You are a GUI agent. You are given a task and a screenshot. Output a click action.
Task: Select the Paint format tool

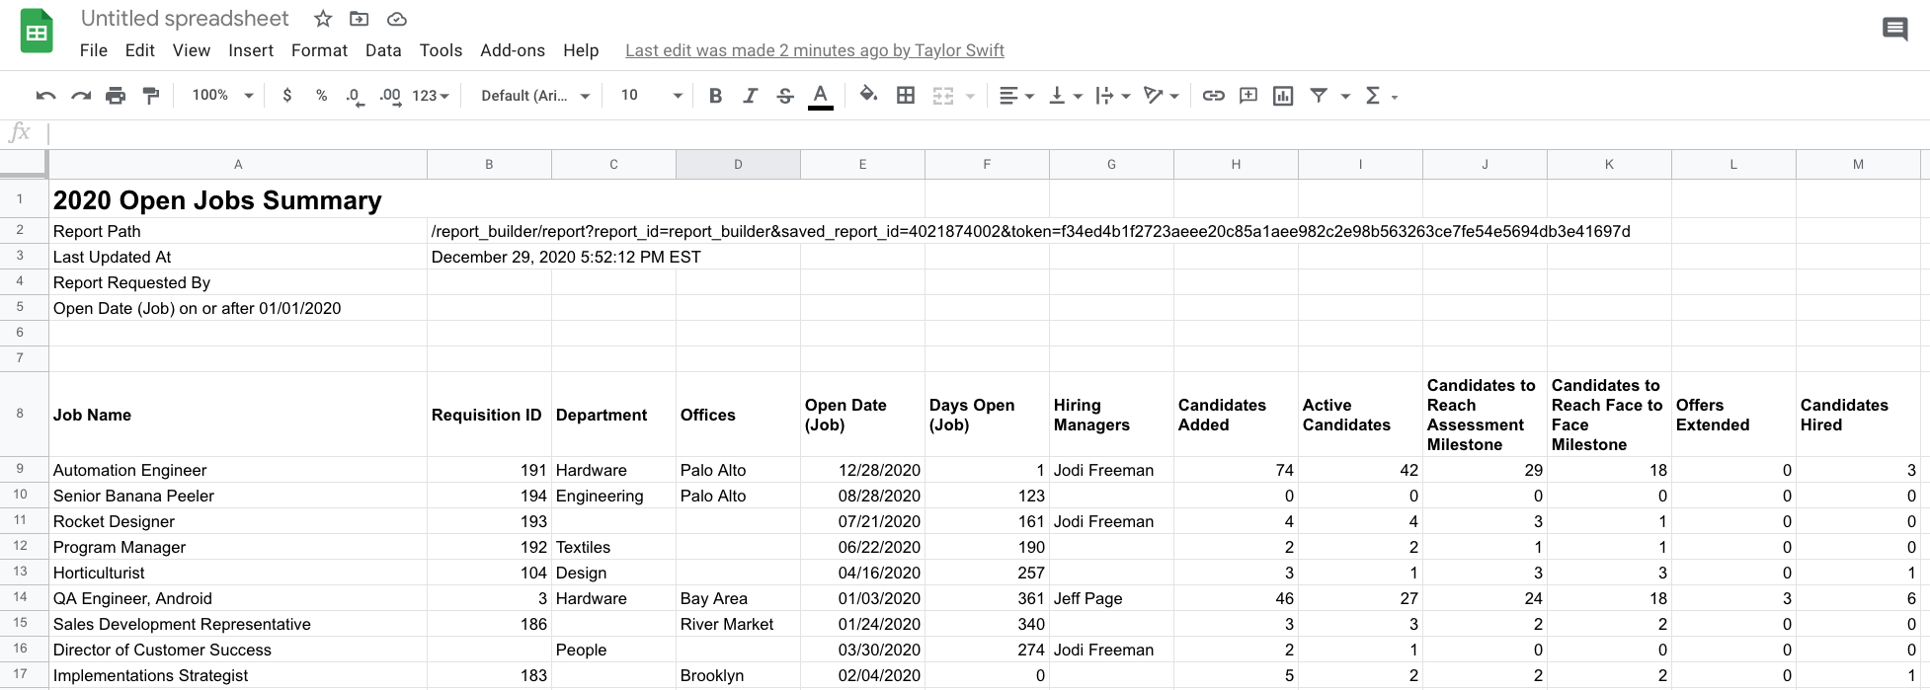pos(151,96)
